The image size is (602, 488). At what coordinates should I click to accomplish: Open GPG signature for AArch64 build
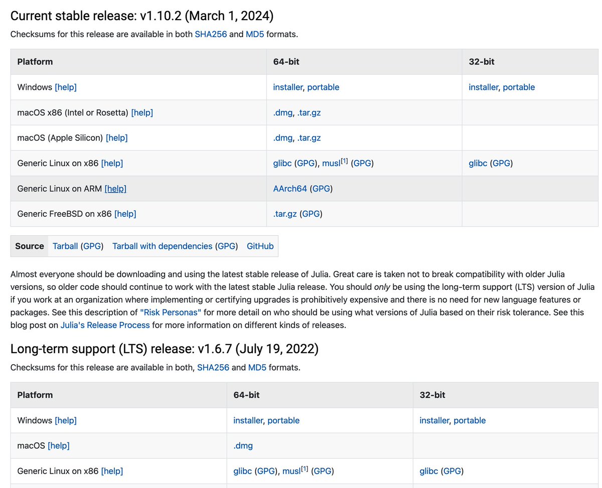coord(321,189)
